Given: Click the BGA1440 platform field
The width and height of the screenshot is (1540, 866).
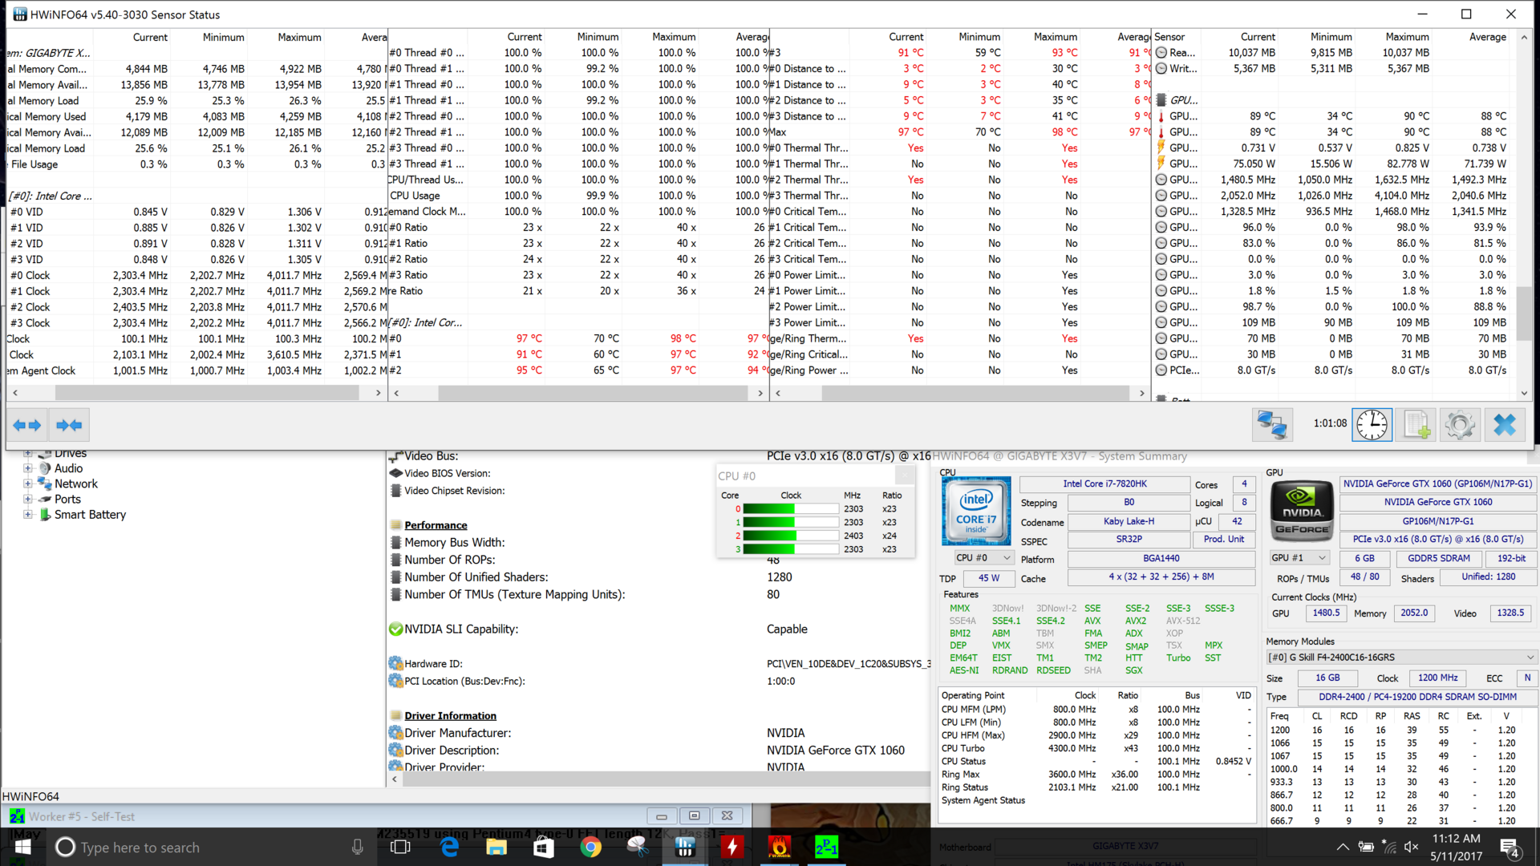Looking at the screenshot, I should (1161, 559).
